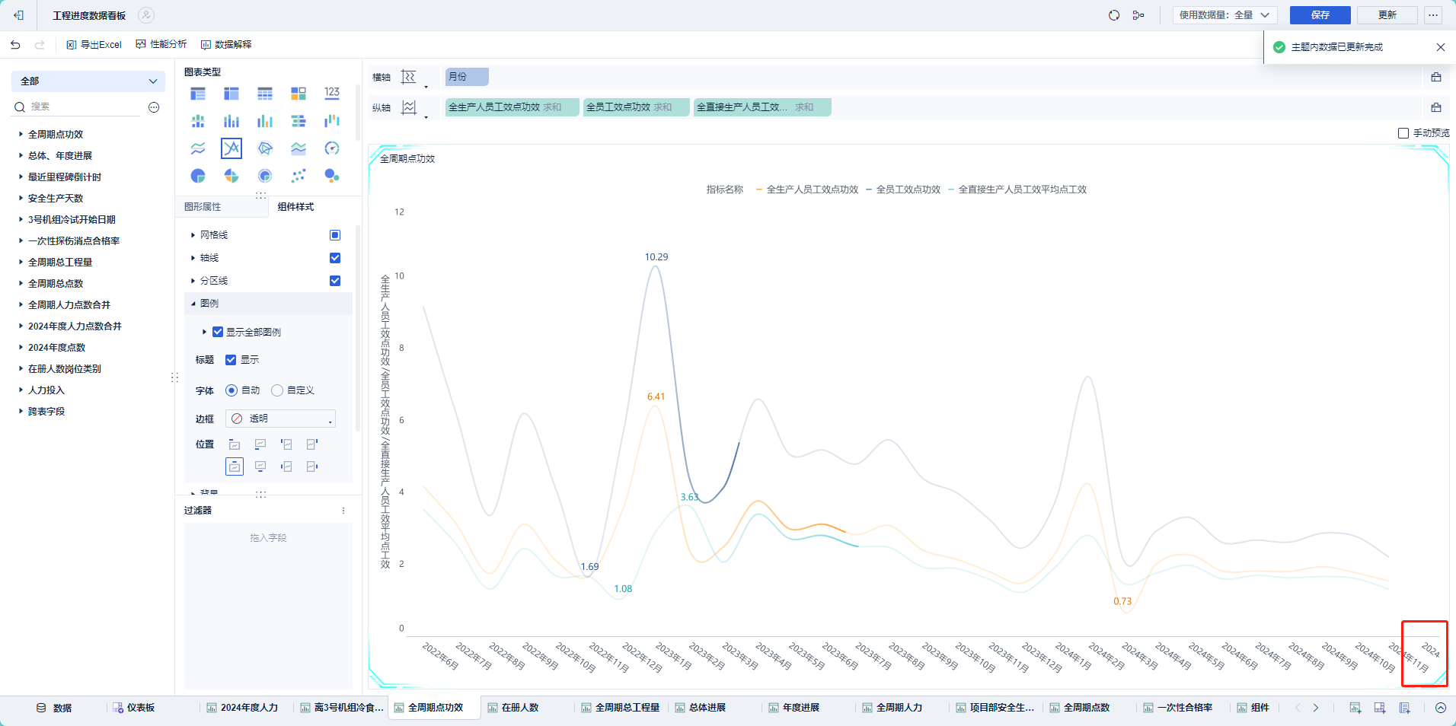
Task: Open the 在册人数 sheet tab
Action: [519, 708]
